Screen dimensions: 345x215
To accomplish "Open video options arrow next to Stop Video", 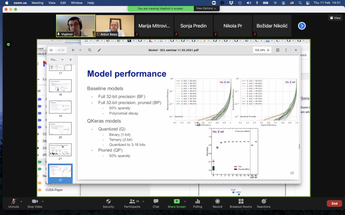I will point(42,201).
